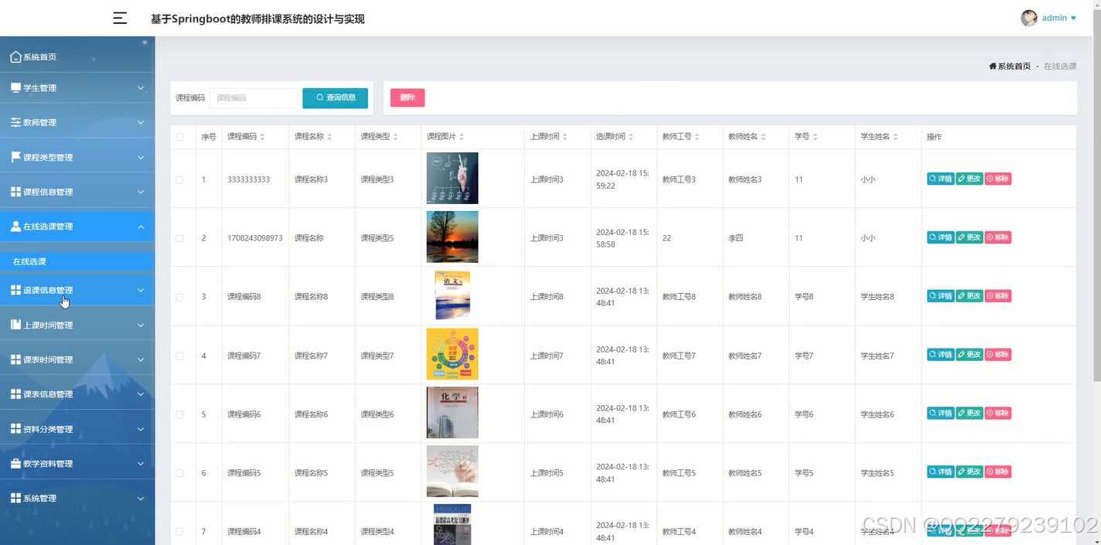Image resolution: width=1101 pixels, height=545 pixels.
Task: Open the 系统管理 menu item
Action: point(40,498)
